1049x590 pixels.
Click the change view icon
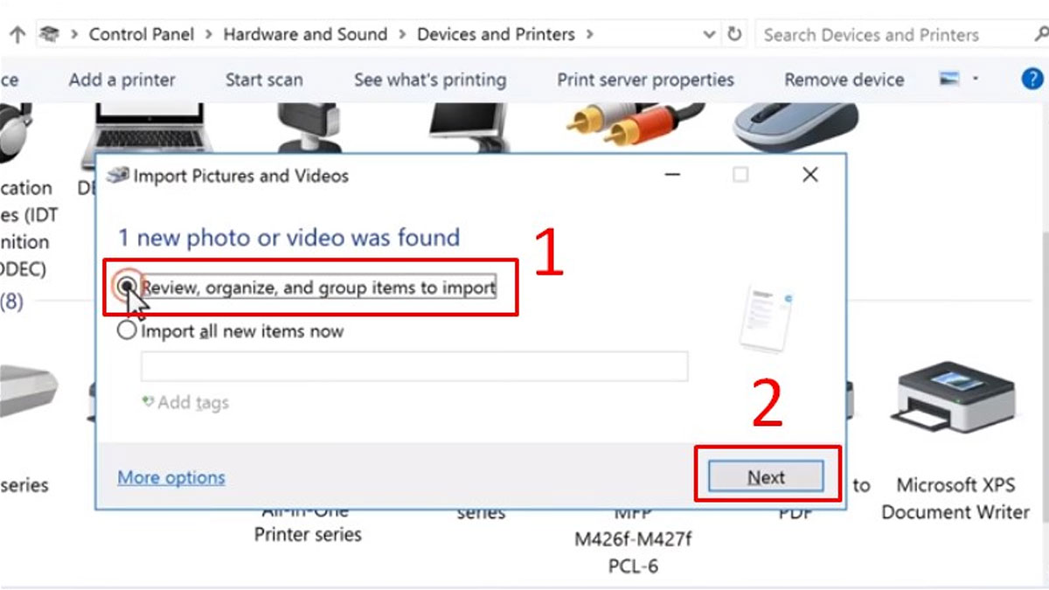pos(950,80)
